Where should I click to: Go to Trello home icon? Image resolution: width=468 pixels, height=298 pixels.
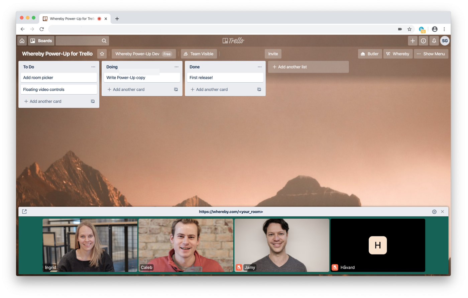point(22,41)
